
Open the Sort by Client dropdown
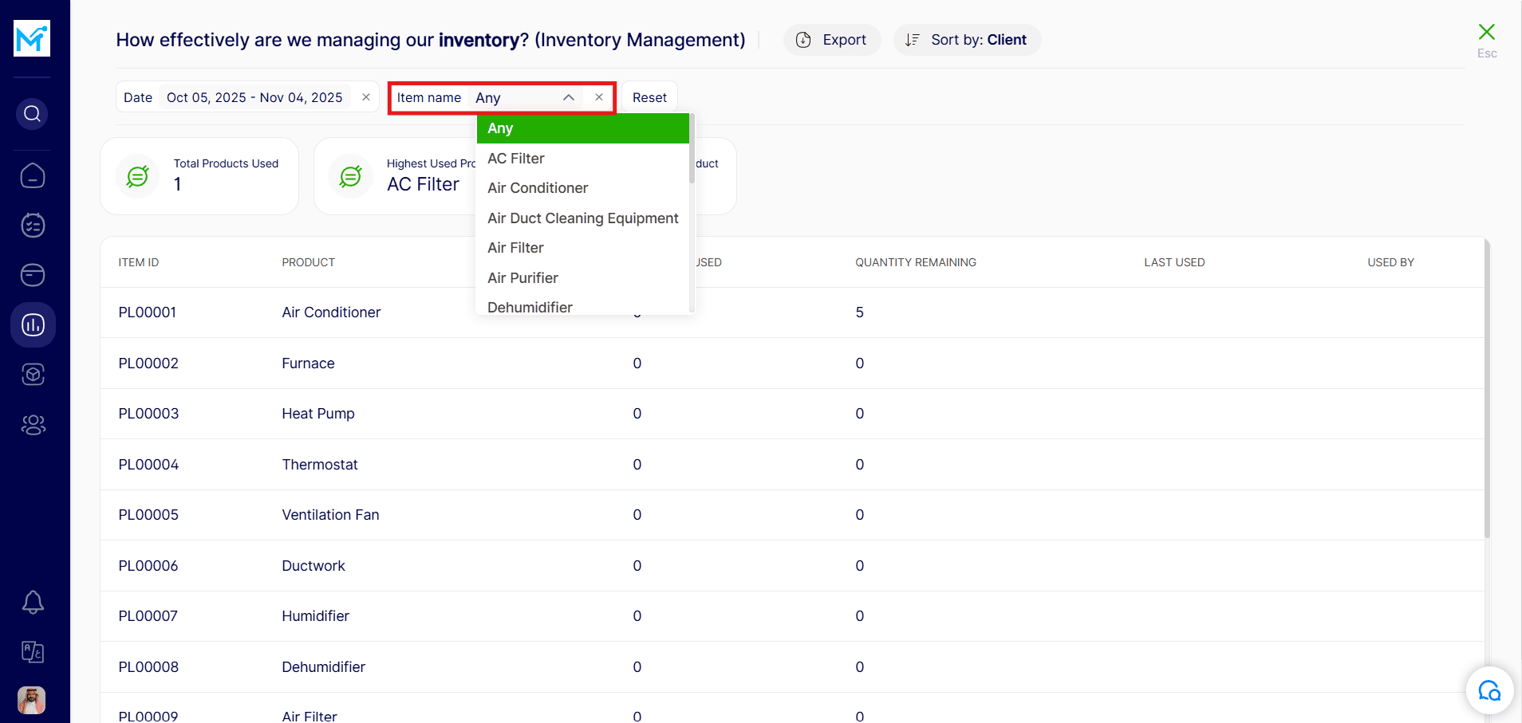967,40
